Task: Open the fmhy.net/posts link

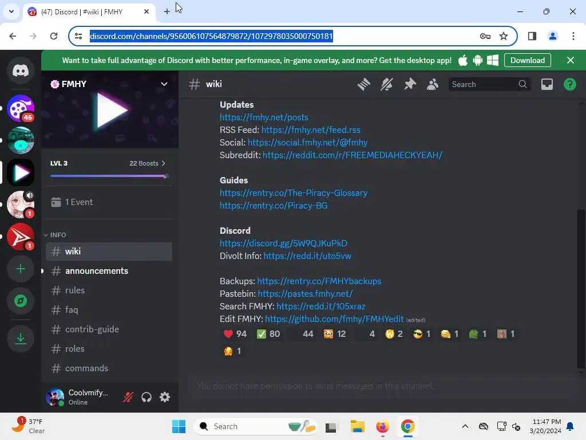Action: click(x=264, y=117)
